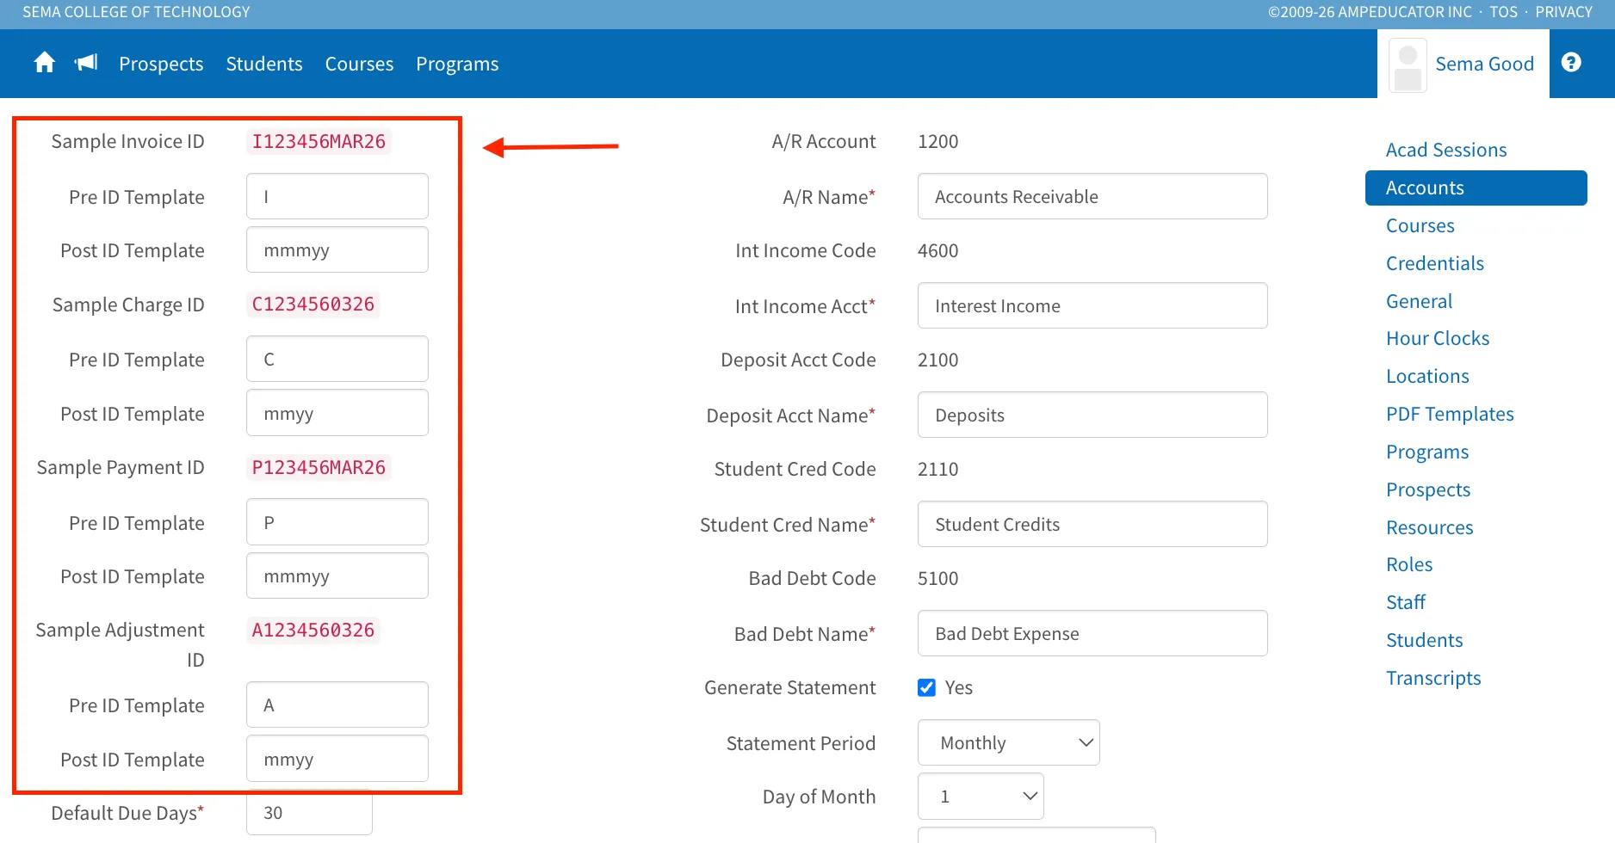Screen dimensions: 1615x843
Task: Click the Default Due Days field
Action: point(309,812)
